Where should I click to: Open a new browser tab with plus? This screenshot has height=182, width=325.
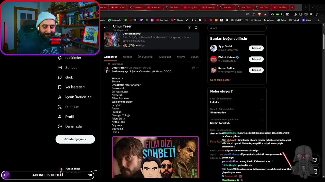(x=292, y=7)
